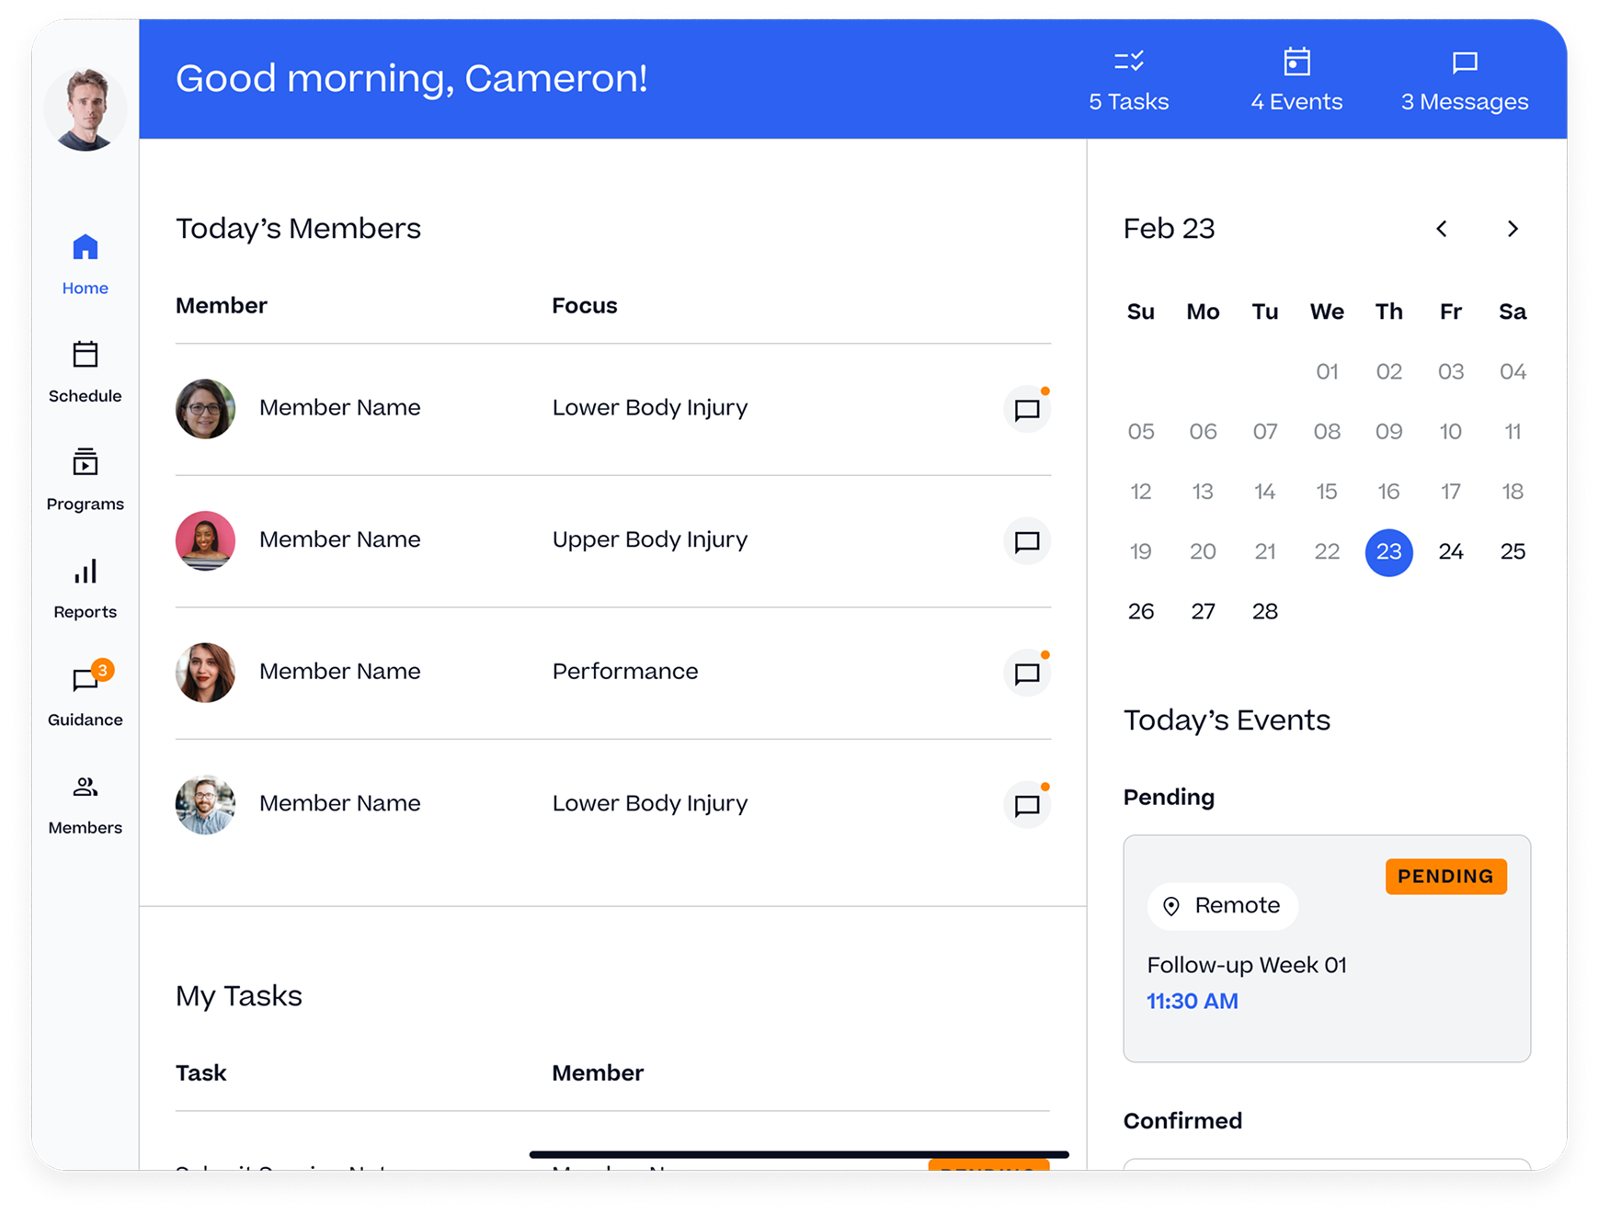Message the last Lower Body Injury member

1027,806
